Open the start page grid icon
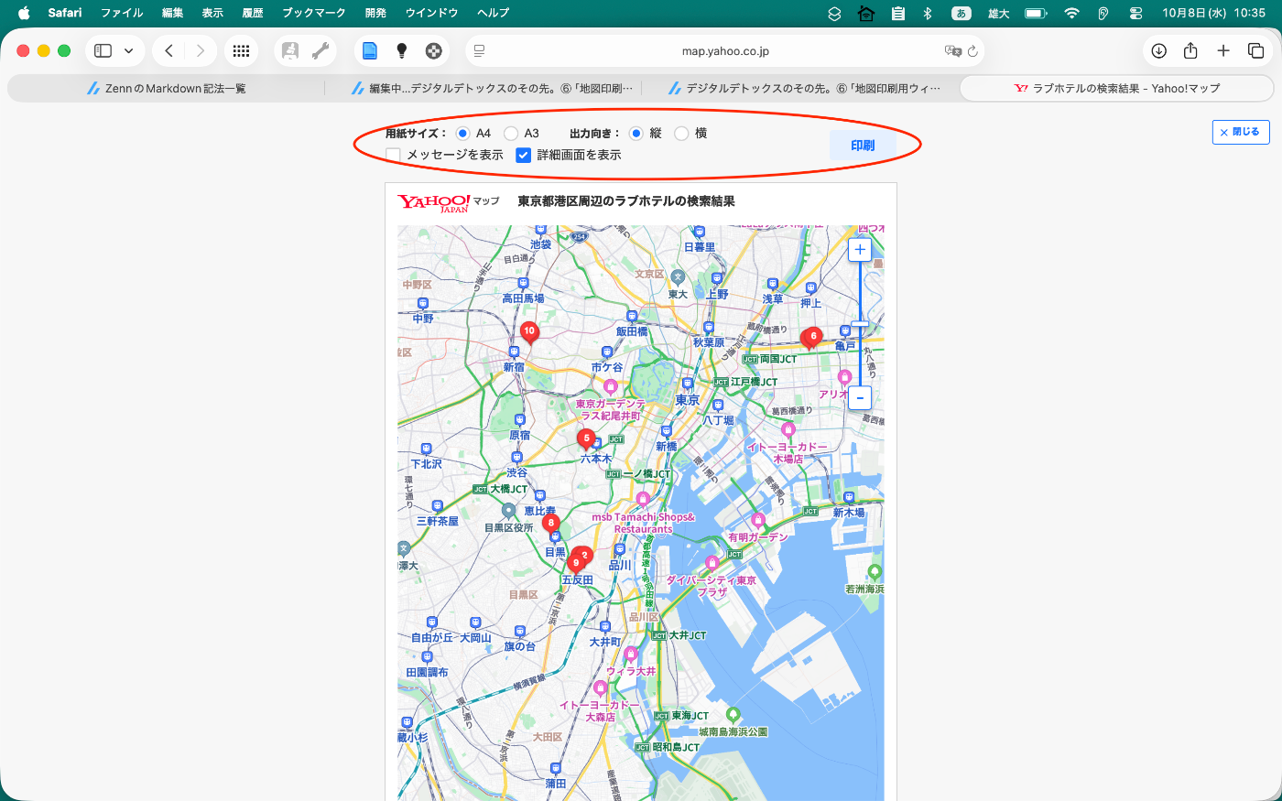 (242, 51)
